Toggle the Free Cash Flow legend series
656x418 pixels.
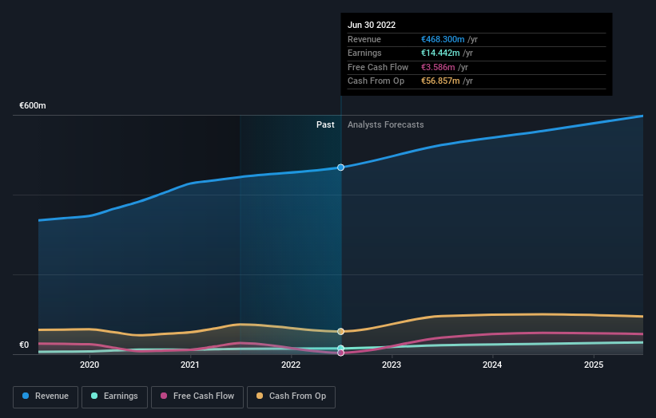click(197, 396)
